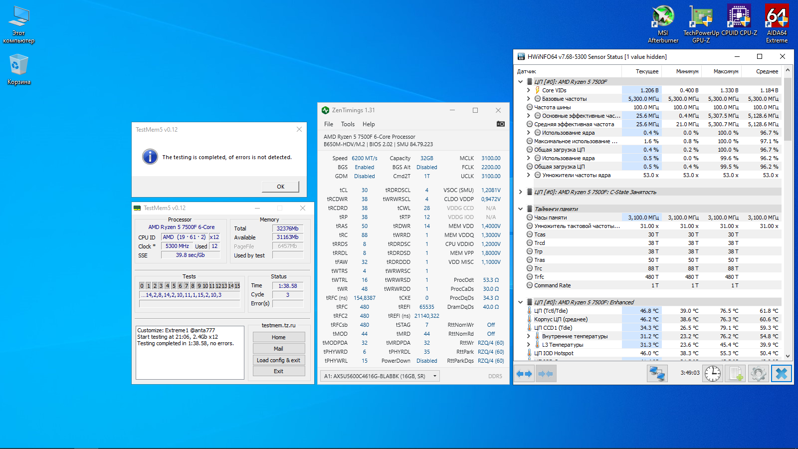Viewport: 798px width, 449px height.
Task: Click the clock icon beside Часы памяти
Action: point(530,218)
